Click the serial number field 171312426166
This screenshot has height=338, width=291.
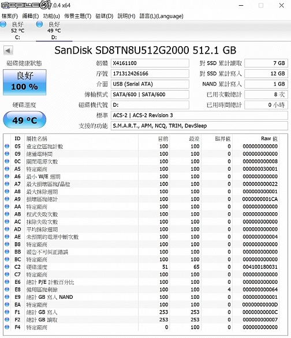point(150,74)
